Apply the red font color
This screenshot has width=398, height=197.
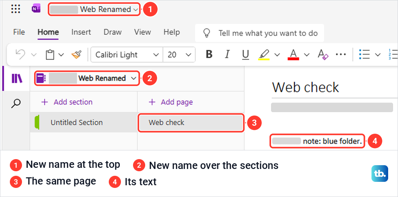[293, 55]
